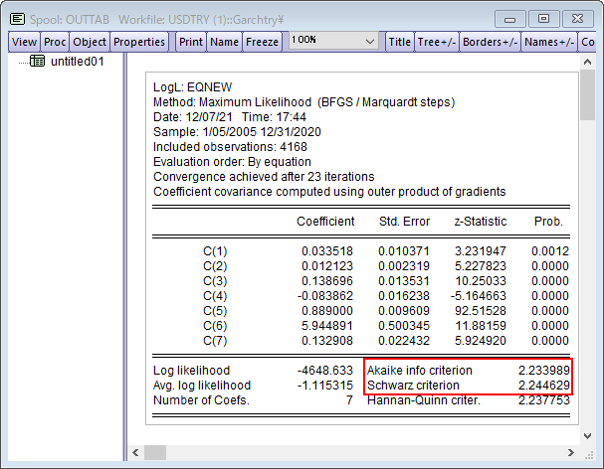Click the 'Number of Coefs.' label

pyautogui.click(x=201, y=400)
